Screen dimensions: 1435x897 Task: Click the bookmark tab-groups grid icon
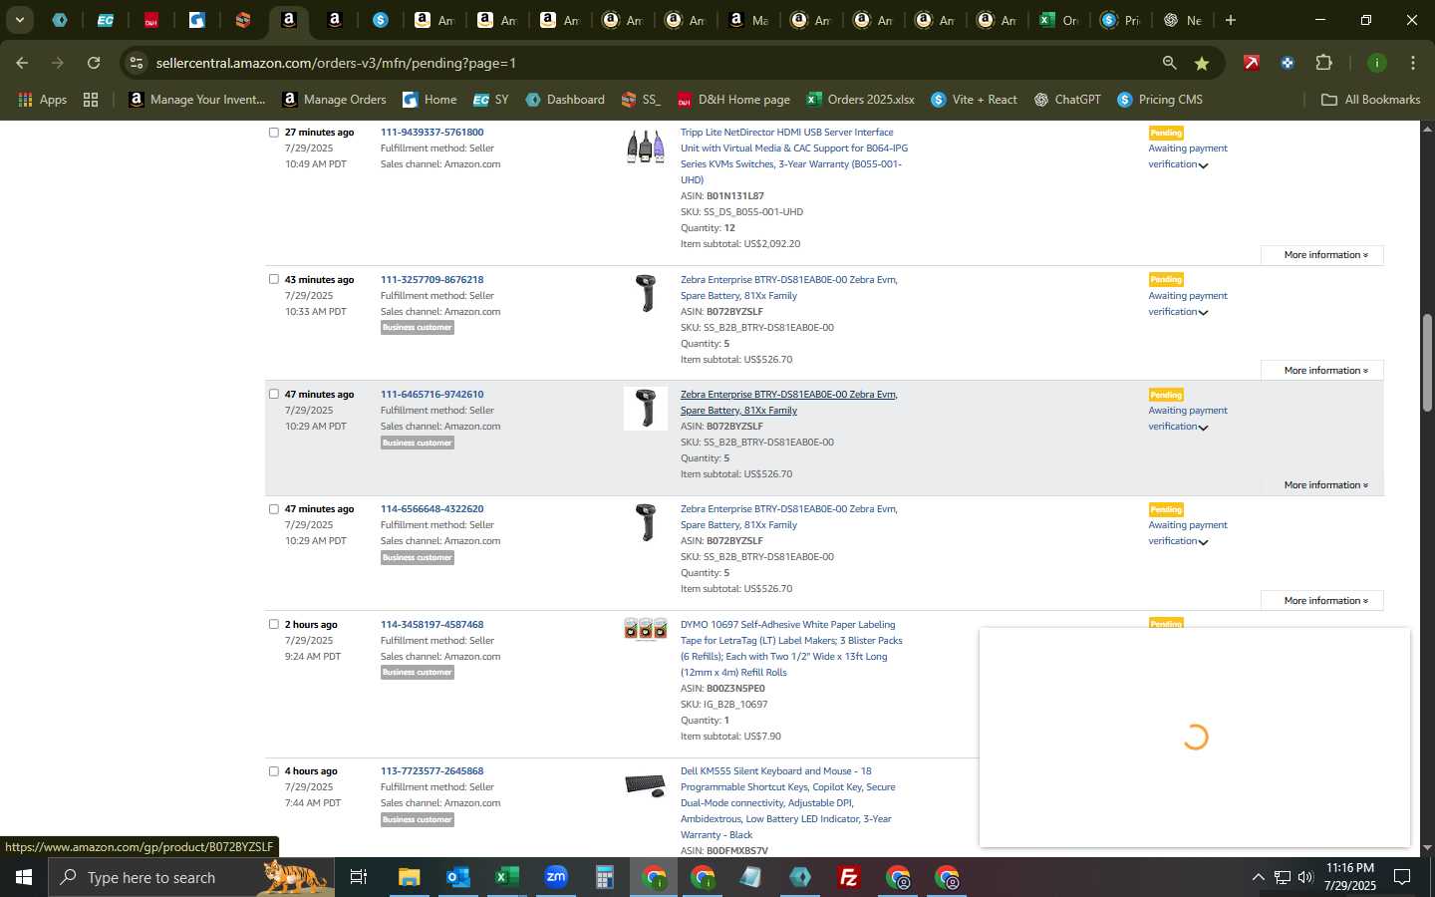tap(91, 100)
